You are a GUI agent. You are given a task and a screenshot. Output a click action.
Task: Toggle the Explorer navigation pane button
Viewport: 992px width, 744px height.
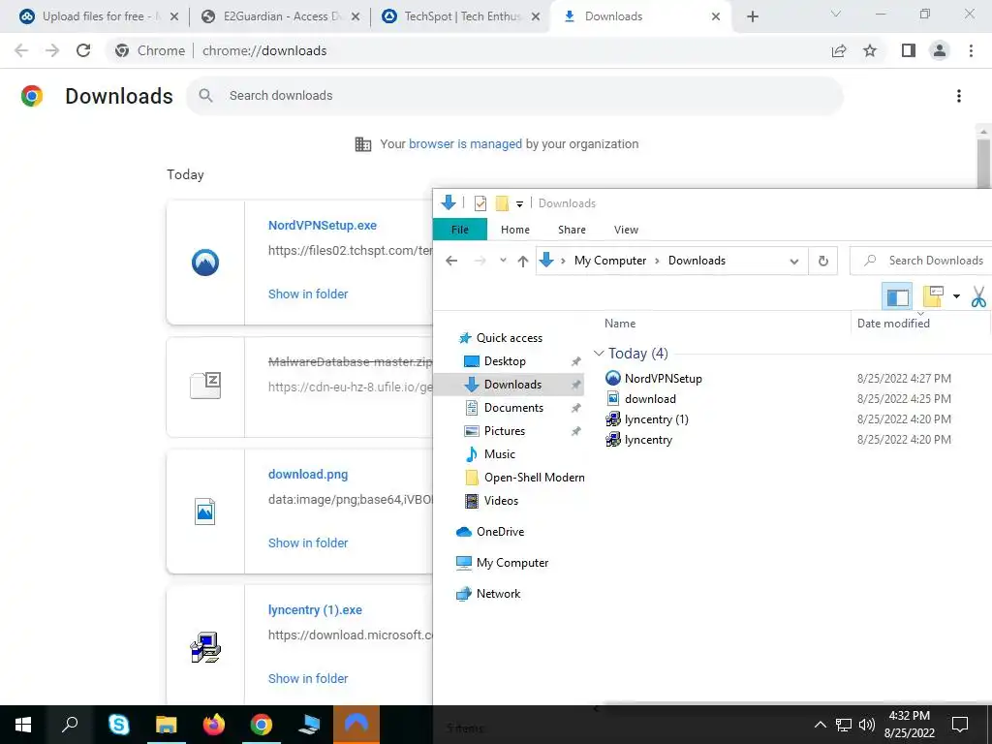click(897, 296)
